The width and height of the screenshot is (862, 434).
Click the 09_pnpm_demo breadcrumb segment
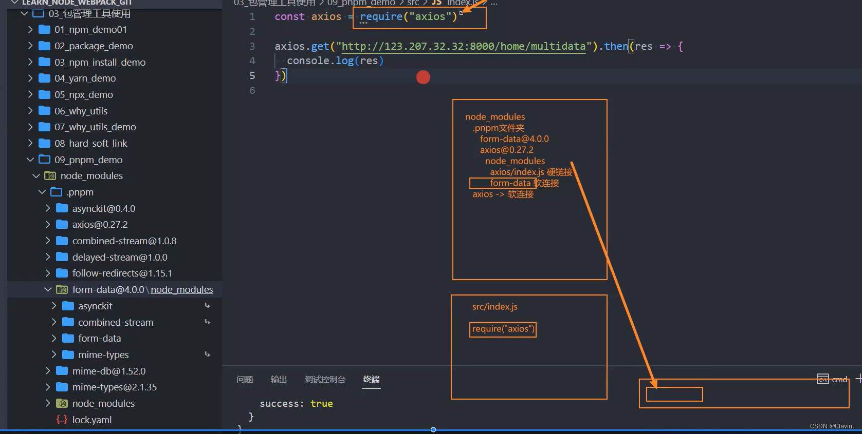click(361, 3)
